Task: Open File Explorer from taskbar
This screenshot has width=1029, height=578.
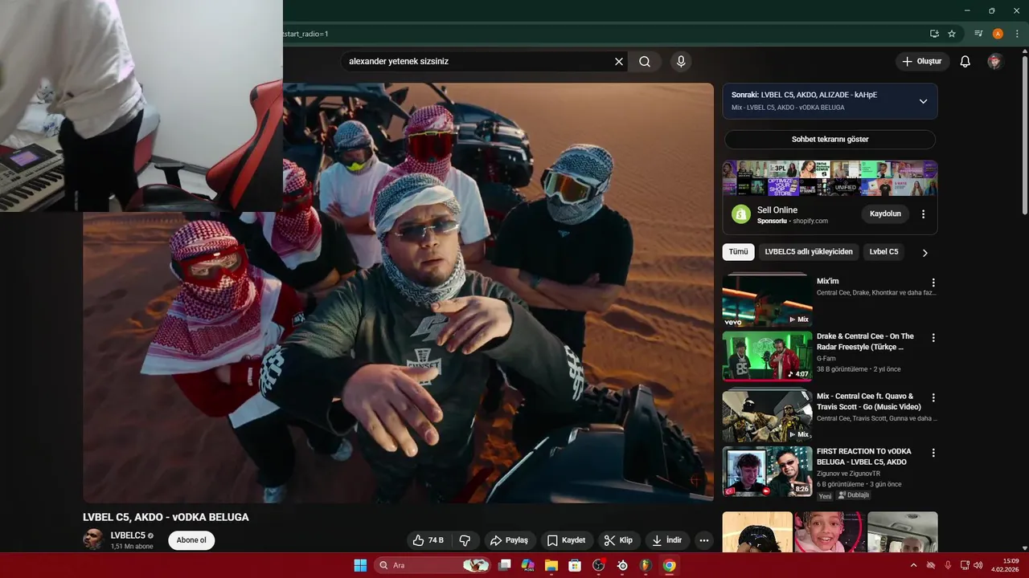Action: pyautogui.click(x=551, y=565)
